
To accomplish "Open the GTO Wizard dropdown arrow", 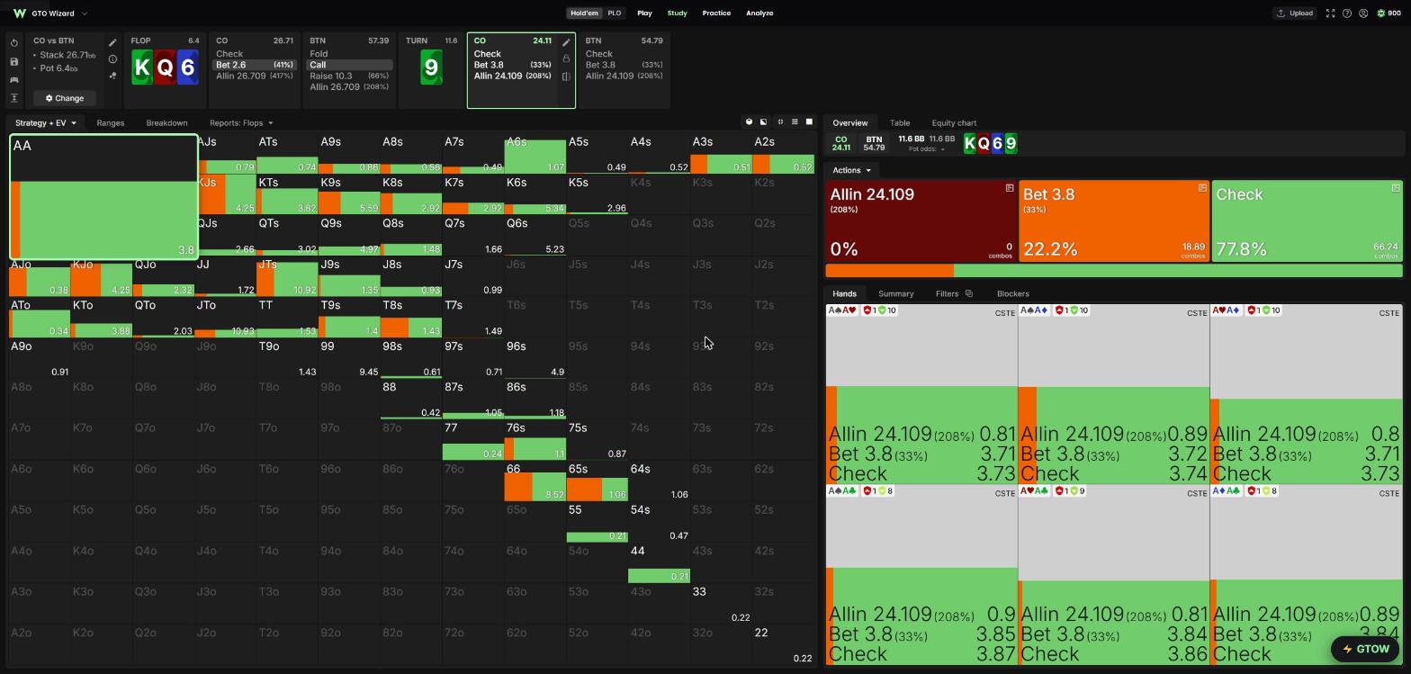I will pyautogui.click(x=85, y=13).
